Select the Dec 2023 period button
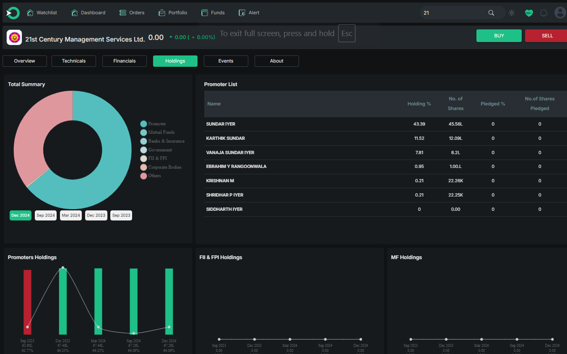Image resolution: width=567 pixels, height=354 pixels. point(96,215)
